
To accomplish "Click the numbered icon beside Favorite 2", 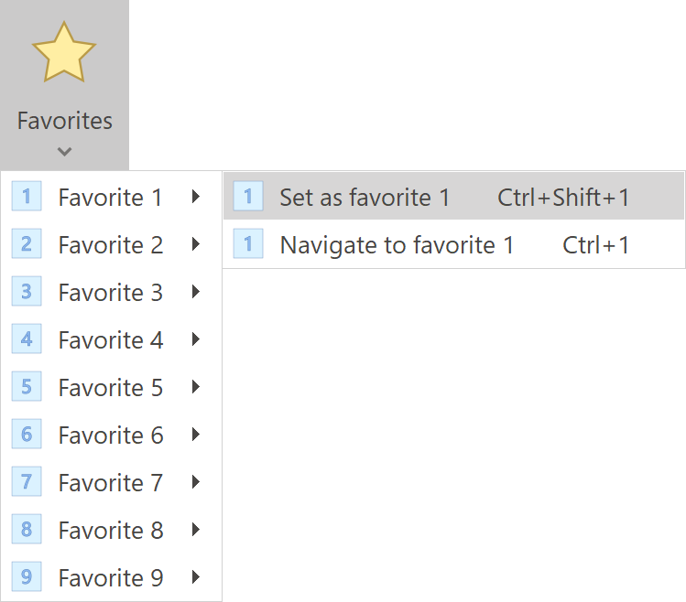I will pos(27,244).
